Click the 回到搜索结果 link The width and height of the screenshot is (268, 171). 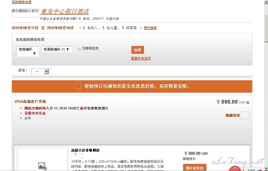click(21, 2)
